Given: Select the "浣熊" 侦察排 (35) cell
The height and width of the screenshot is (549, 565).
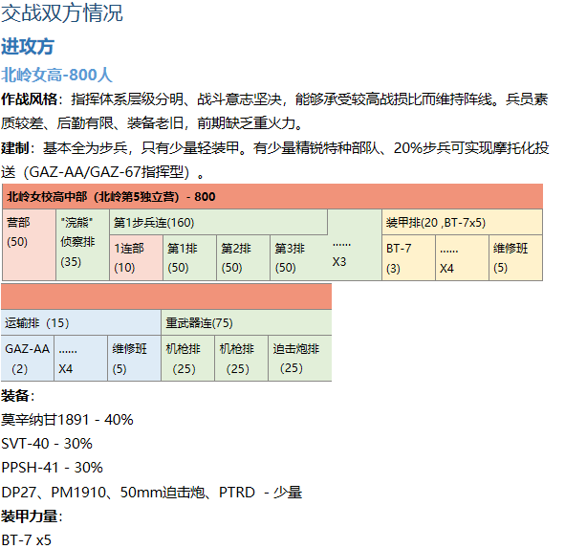Looking at the screenshot, I should 83,245.
